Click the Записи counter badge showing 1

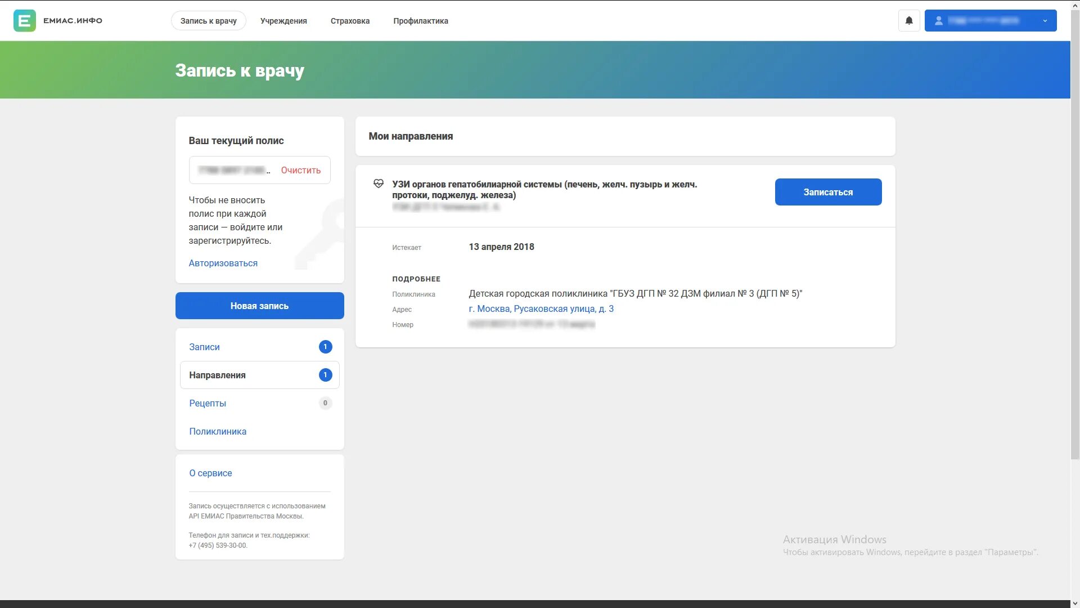pyautogui.click(x=325, y=347)
